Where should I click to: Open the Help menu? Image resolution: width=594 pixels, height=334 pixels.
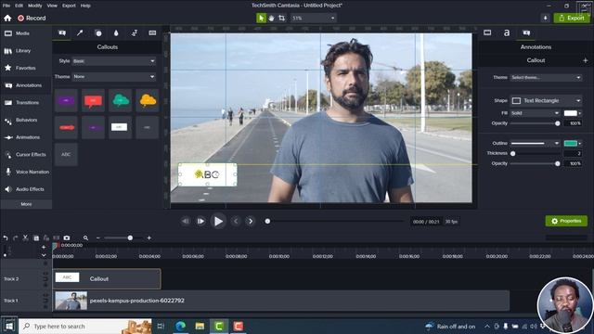(85, 6)
